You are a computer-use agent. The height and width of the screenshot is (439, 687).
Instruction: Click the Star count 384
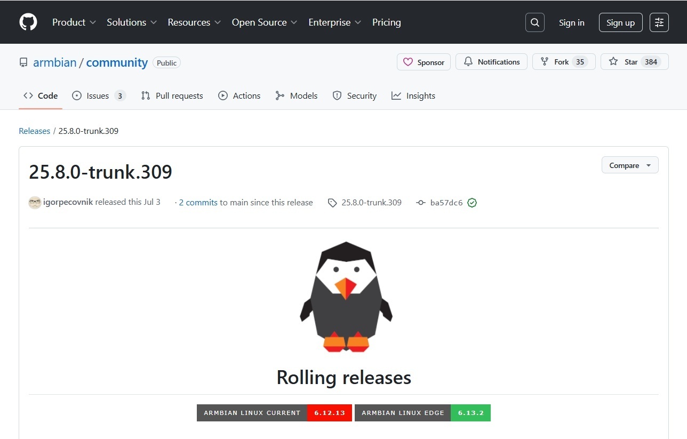[651, 62]
